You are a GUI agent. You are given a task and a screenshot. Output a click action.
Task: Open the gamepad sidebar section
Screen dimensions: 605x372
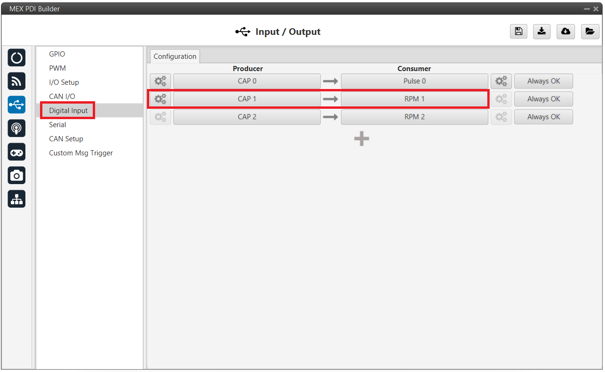click(x=16, y=152)
